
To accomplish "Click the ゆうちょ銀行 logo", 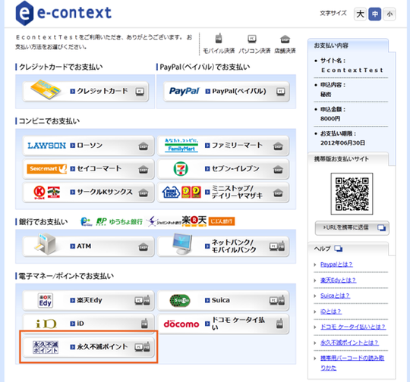I will [x=119, y=221].
